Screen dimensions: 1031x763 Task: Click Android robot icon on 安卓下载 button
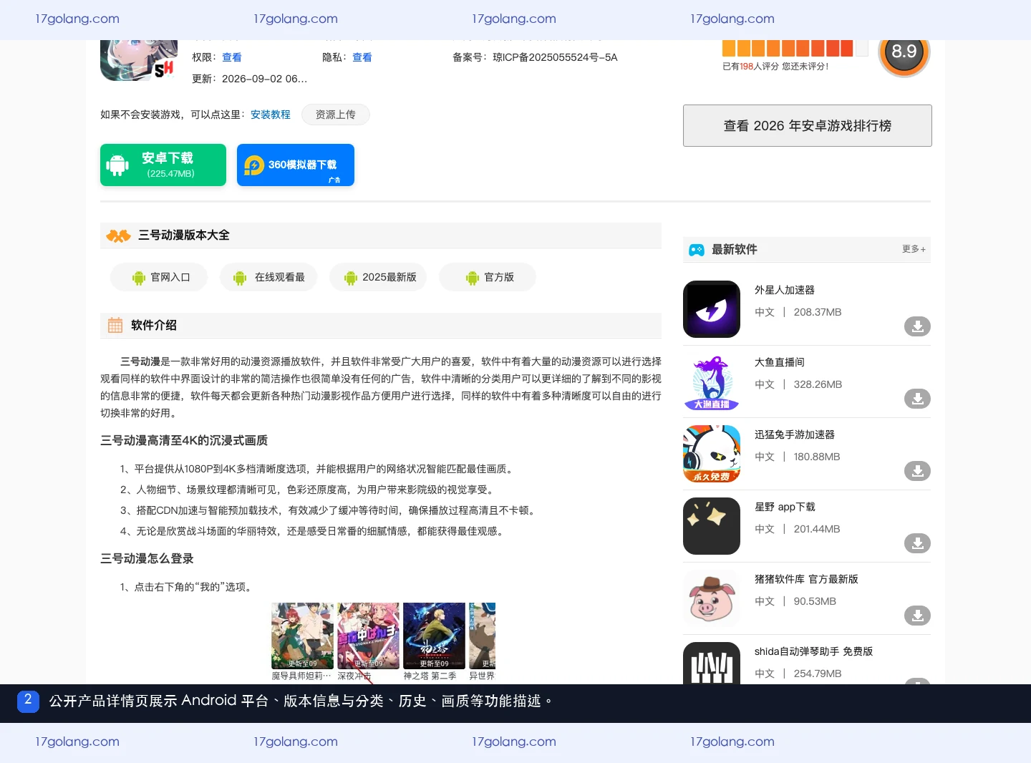coord(117,165)
